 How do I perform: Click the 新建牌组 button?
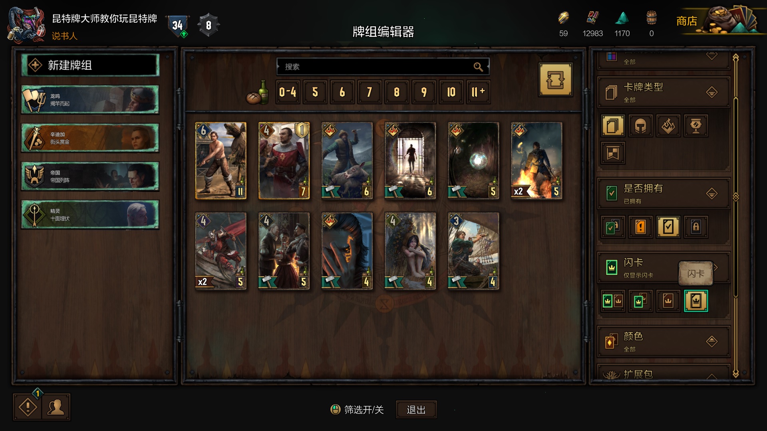(90, 65)
